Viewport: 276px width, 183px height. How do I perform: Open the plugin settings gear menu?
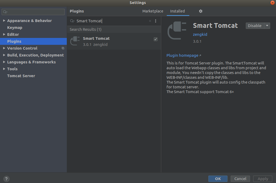coord(200,11)
